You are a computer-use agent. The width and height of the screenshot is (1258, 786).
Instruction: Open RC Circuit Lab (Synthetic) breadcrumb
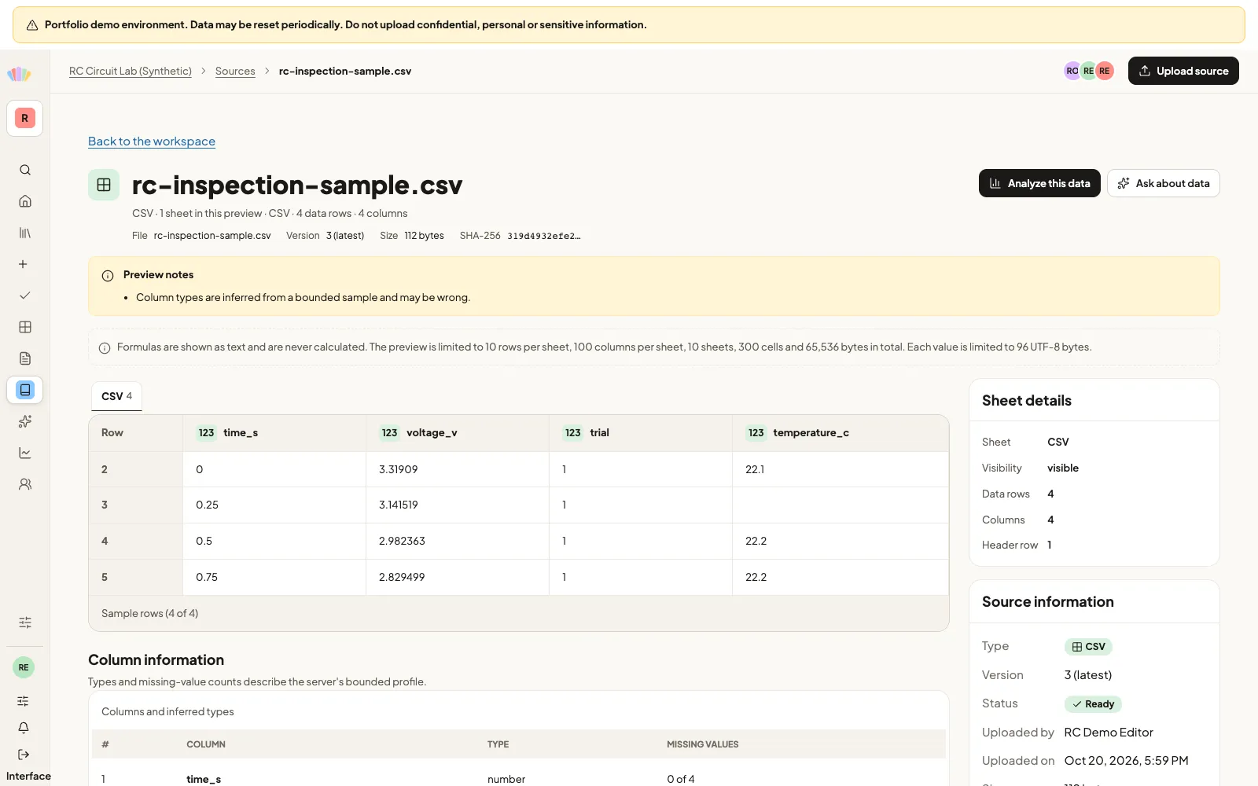pyautogui.click(x=131, y=71)
